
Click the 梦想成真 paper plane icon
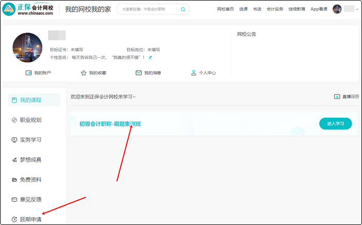(x=14, y=160)
